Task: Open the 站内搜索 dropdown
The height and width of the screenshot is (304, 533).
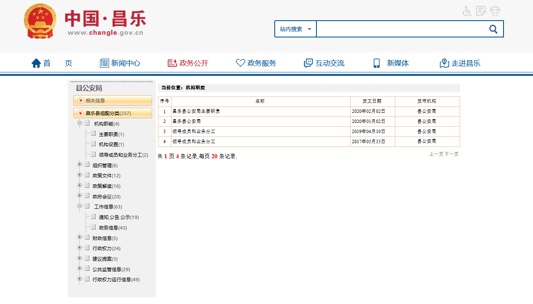Action: point(295,29)
